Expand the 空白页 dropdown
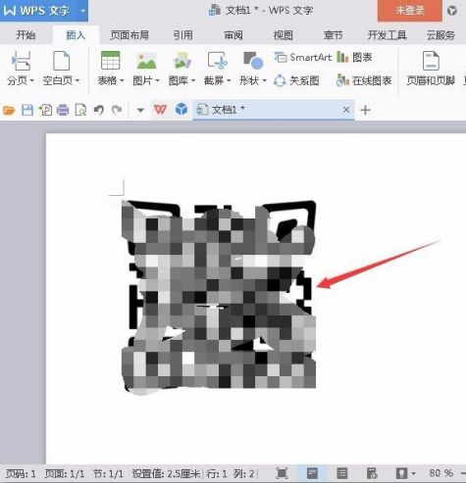This screenshot has width=466, height=483. click(78, 80)
